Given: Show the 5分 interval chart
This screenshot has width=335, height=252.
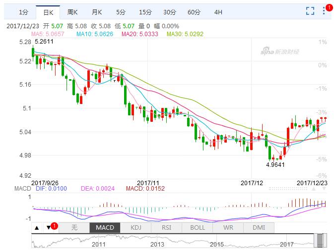Looking at the screenshot, I should coord(121,12).
